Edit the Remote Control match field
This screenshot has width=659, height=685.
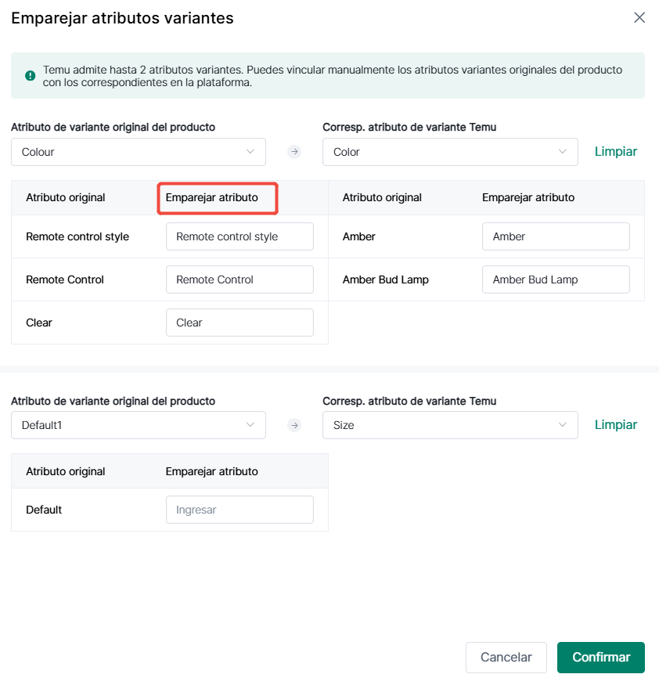[x=239, y=279]
